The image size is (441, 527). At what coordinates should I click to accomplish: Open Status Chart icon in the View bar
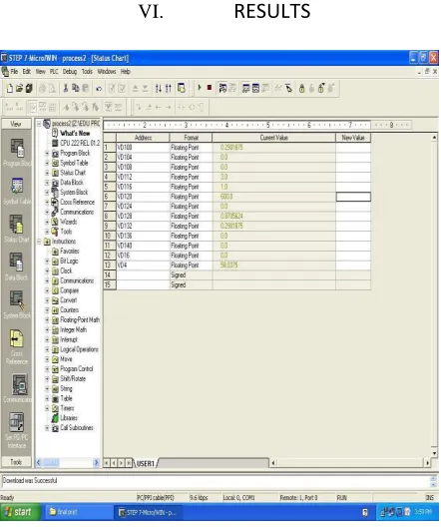tap(17, 229)
